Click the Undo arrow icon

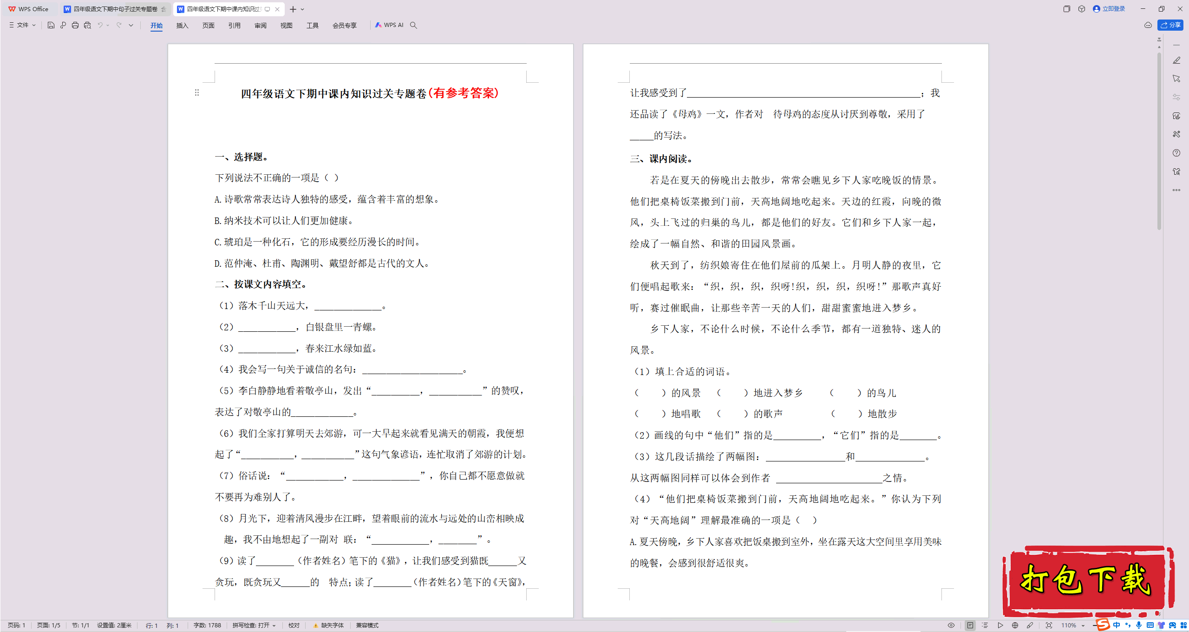pos(100,25)
